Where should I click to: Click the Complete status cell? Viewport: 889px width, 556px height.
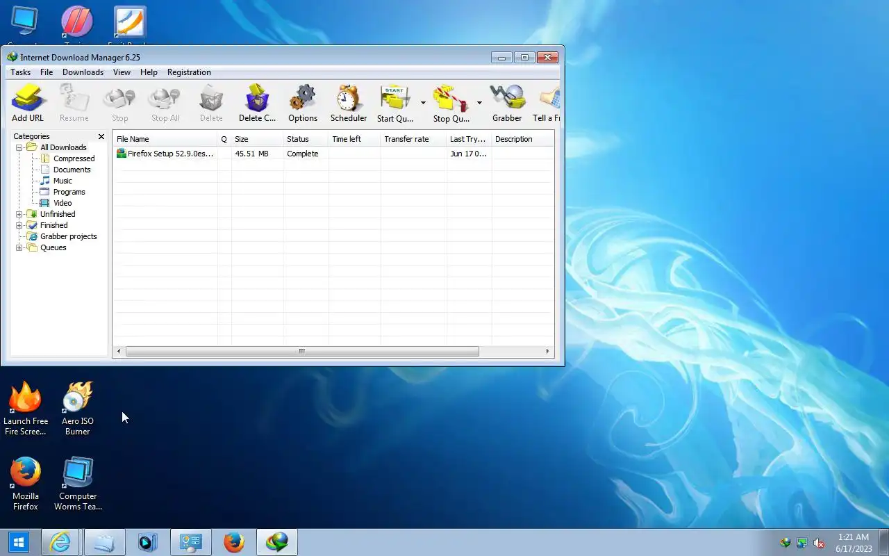303,154
